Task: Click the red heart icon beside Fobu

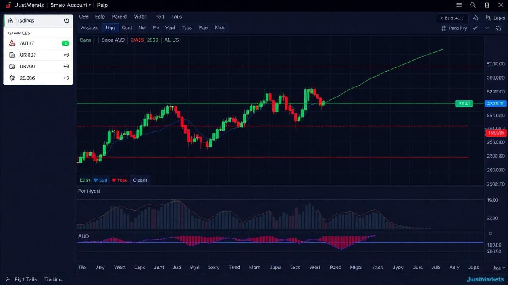Action: click(114, 180)
